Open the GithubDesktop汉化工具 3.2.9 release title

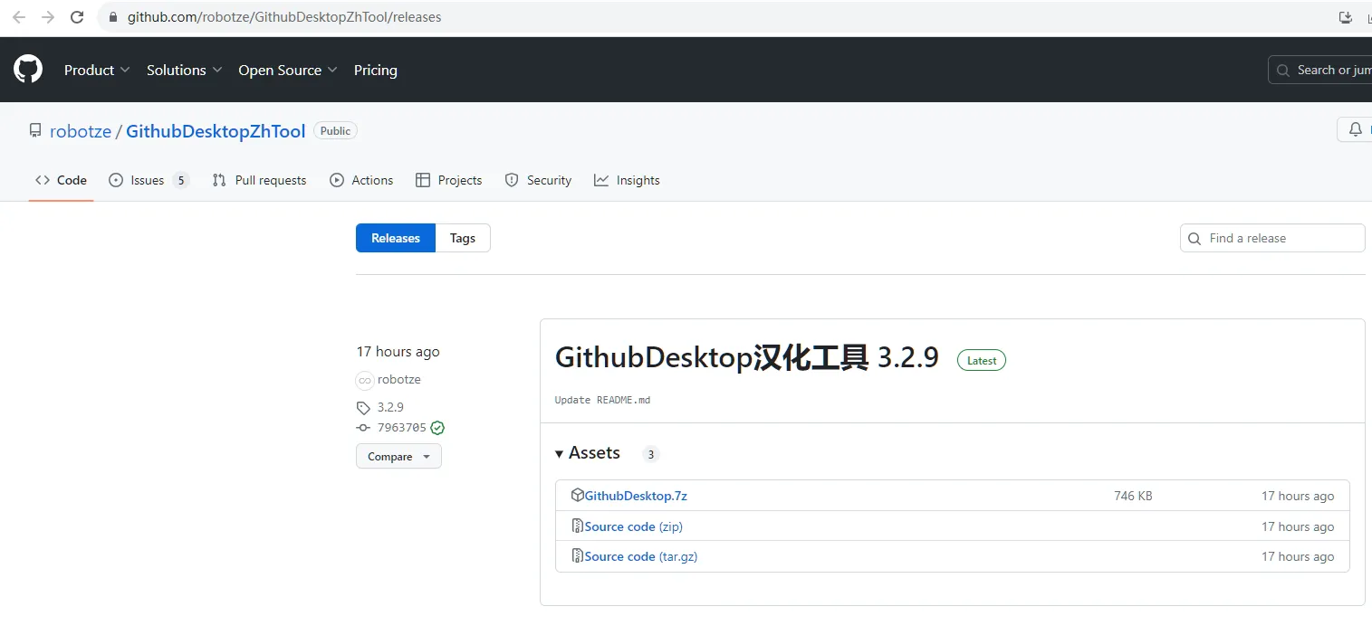point(747,357)
